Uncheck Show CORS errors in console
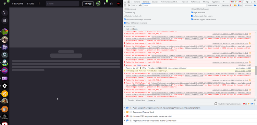The image size is (257, 125). click(x=125, y=23)
